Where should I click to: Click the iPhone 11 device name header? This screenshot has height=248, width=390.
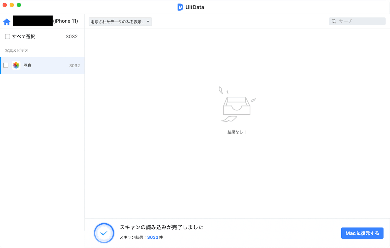(66, 21)
